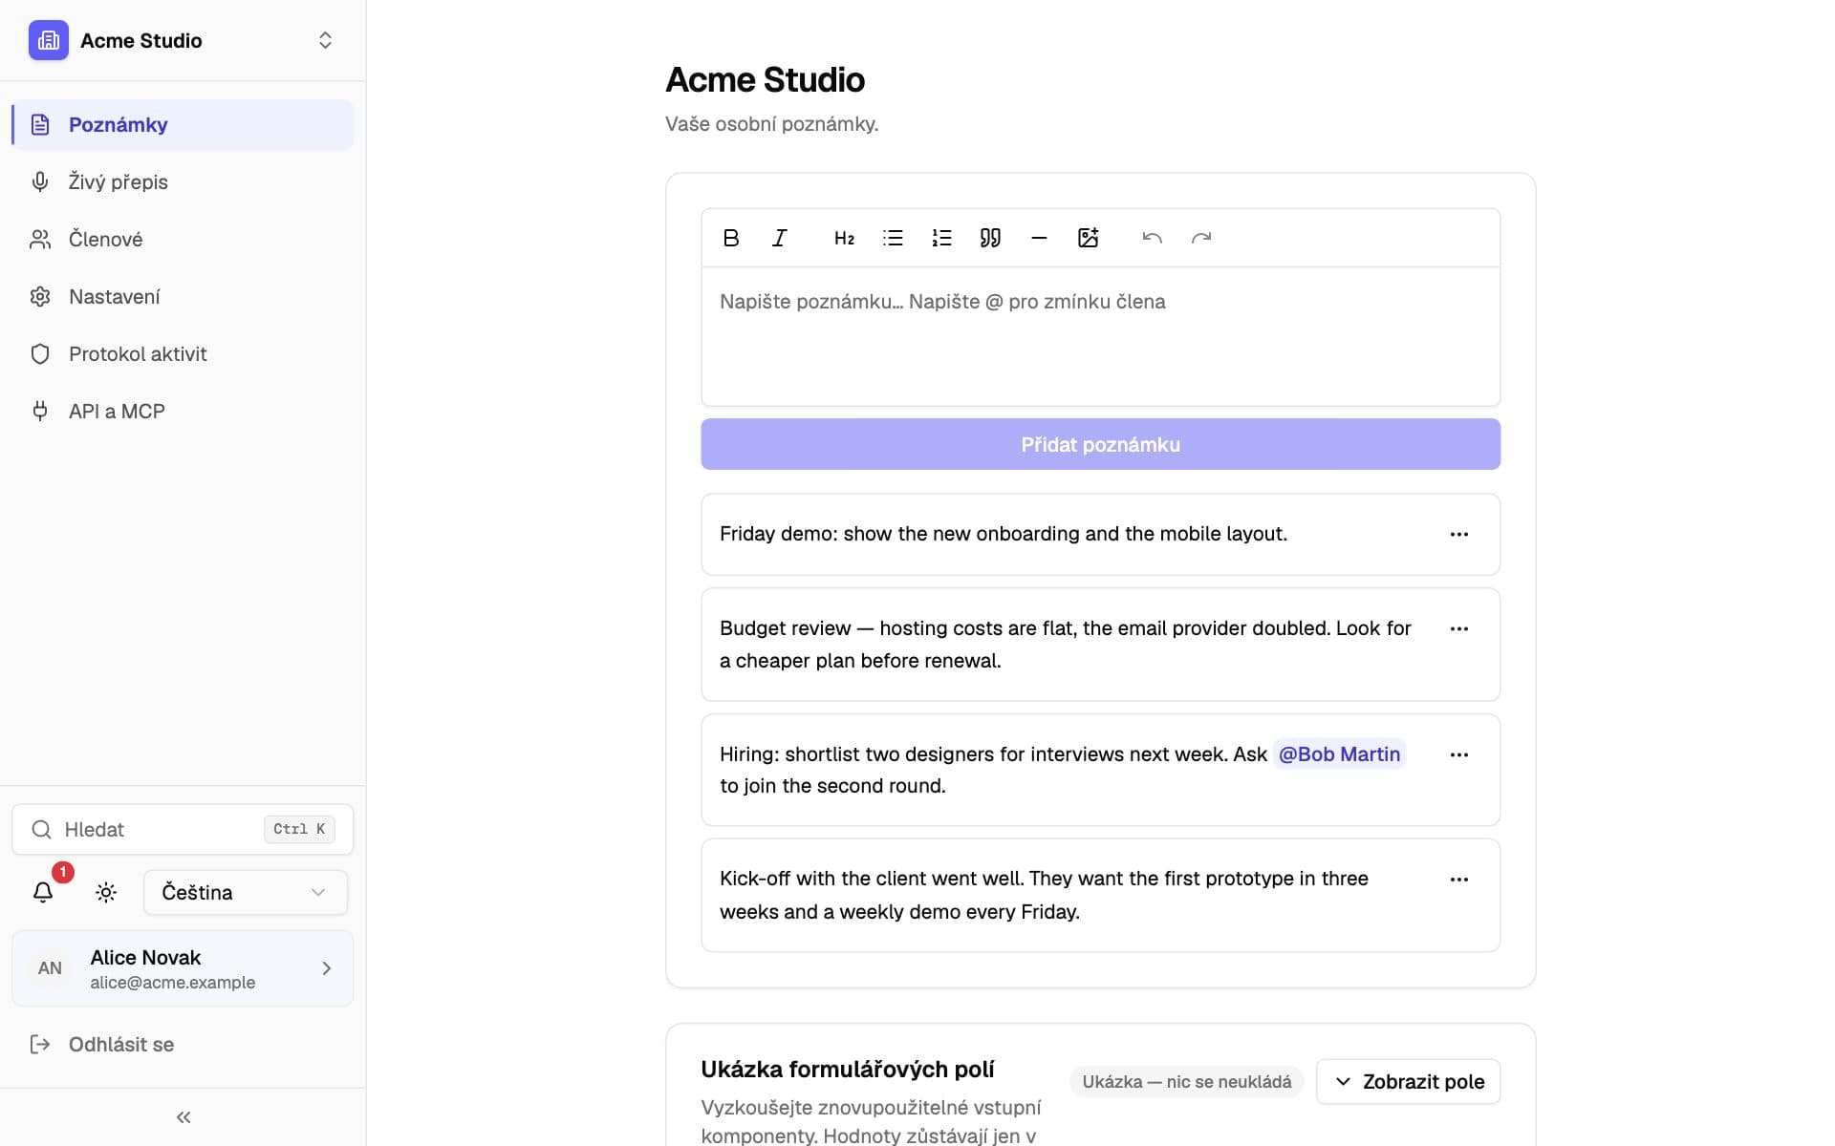Open the @Bob Martin mention
Image resolution: width=1835 pixels, height=1146 pixels.
point(1339,753)
